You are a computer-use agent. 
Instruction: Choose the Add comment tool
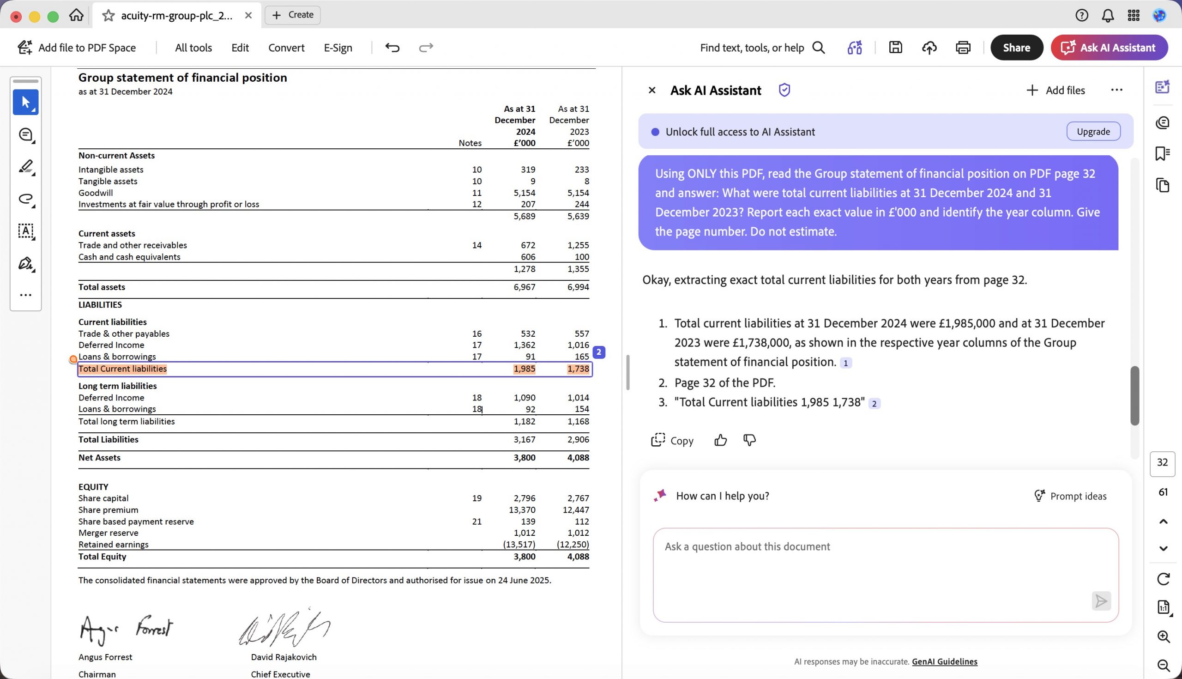pos(26,135)
